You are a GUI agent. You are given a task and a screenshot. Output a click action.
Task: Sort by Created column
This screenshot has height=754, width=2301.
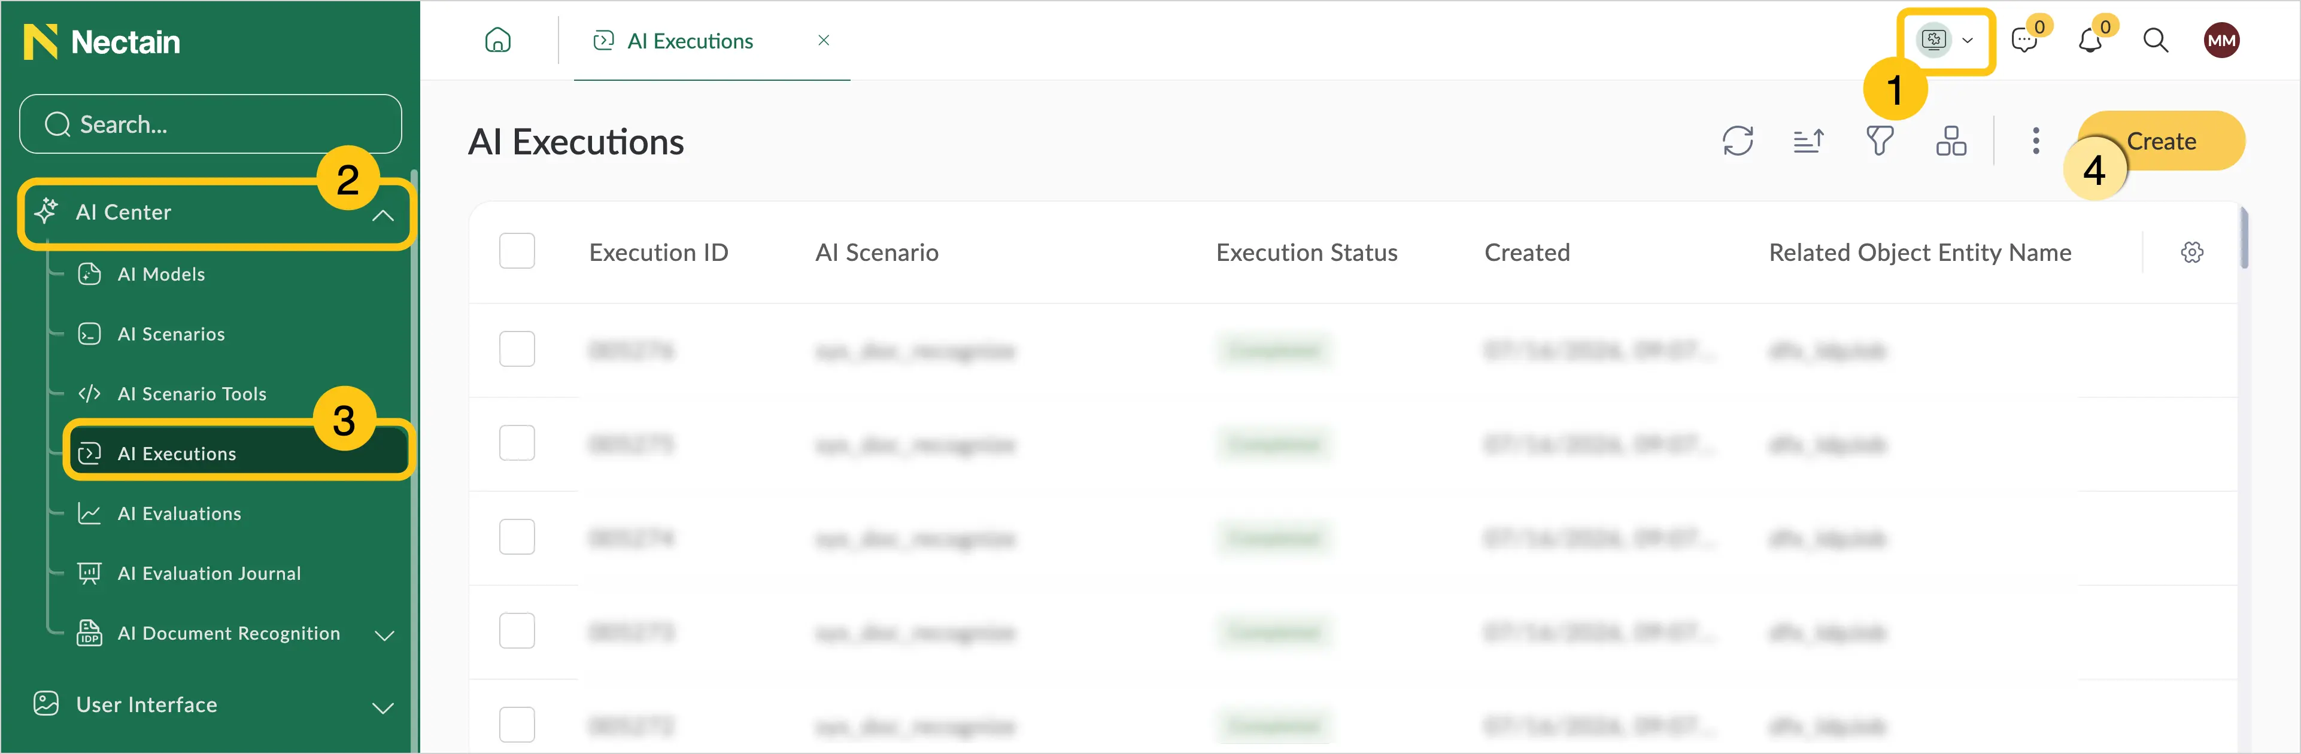[x=1526, y=253]
